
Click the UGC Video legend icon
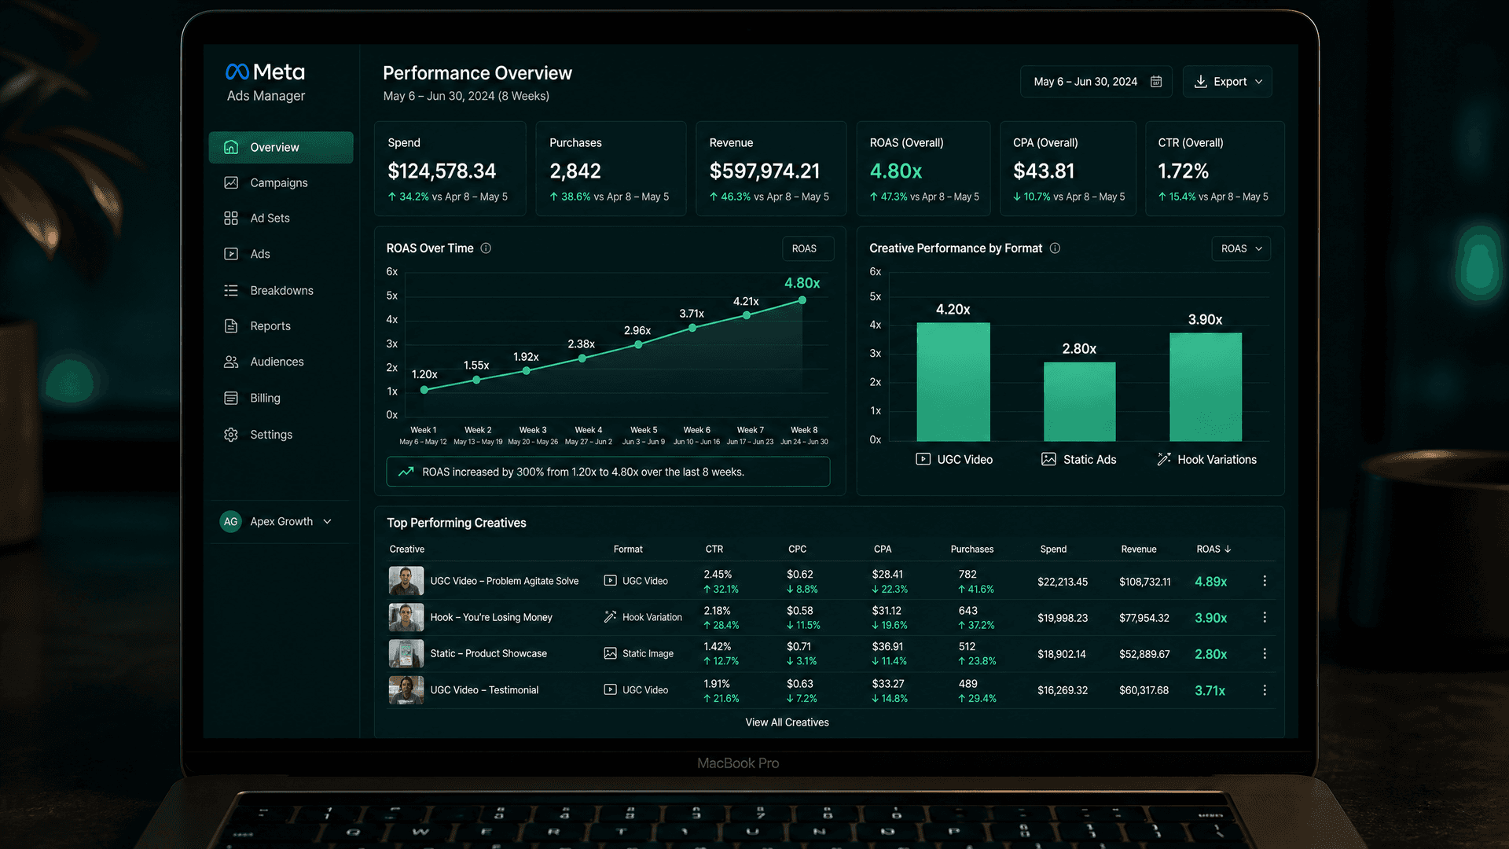click(923, 459)
